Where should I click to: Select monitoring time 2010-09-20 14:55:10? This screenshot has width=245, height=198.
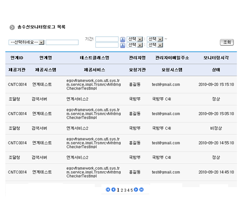[216, 143]
